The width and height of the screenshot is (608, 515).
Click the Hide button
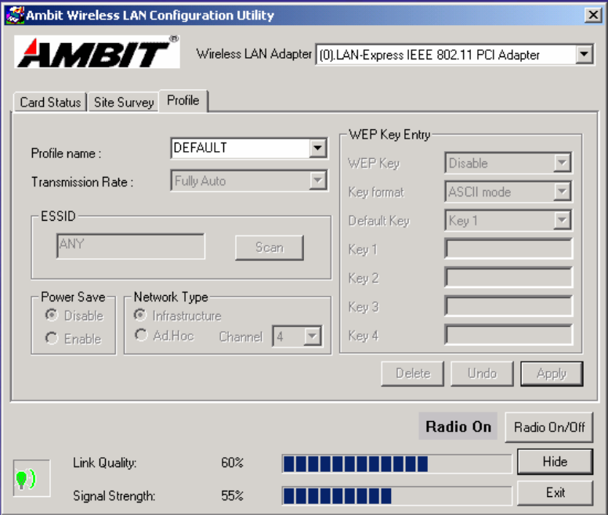click(x=555, y=462)
